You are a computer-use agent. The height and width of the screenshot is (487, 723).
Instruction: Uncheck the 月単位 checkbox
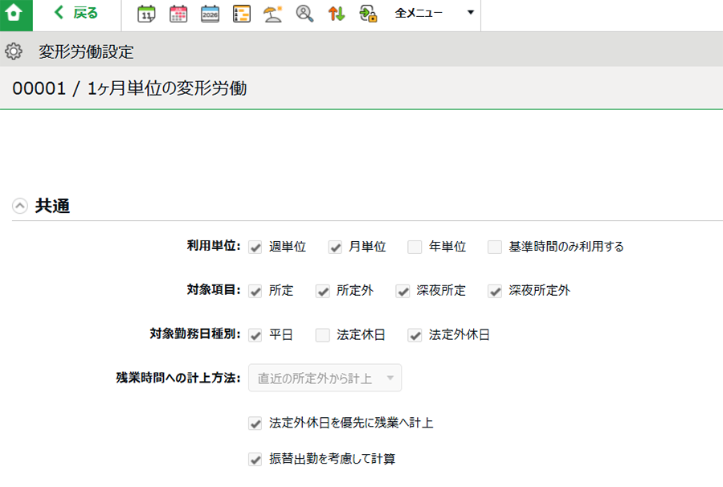pos(335,248)
